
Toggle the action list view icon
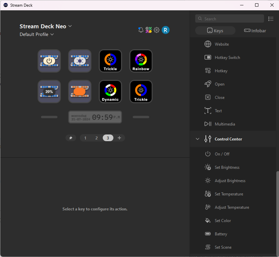(x=271, y=19)
